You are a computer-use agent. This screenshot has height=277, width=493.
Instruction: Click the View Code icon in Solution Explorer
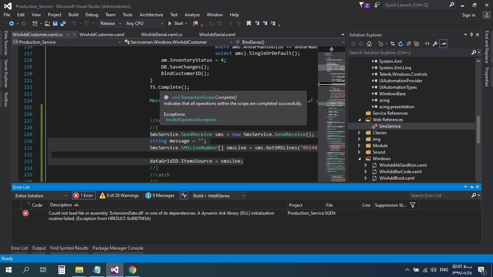coord(427,44)
